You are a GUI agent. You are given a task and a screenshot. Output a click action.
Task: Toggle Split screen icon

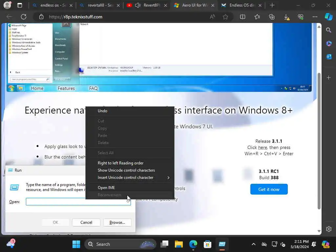(242, 17)
